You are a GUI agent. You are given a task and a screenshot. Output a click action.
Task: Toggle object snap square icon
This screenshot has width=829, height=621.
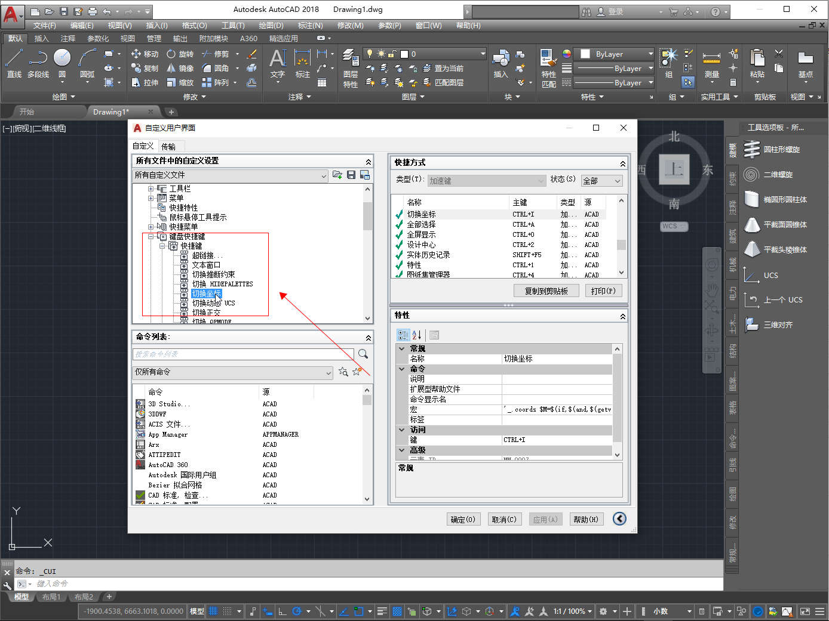[x=358, y=611]
